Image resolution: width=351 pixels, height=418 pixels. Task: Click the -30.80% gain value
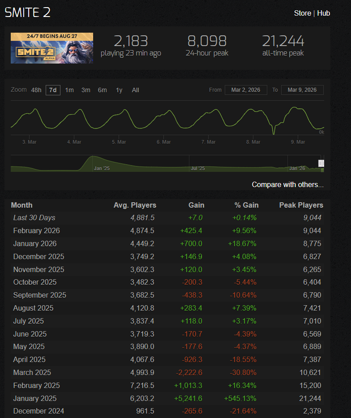[243, 372]
